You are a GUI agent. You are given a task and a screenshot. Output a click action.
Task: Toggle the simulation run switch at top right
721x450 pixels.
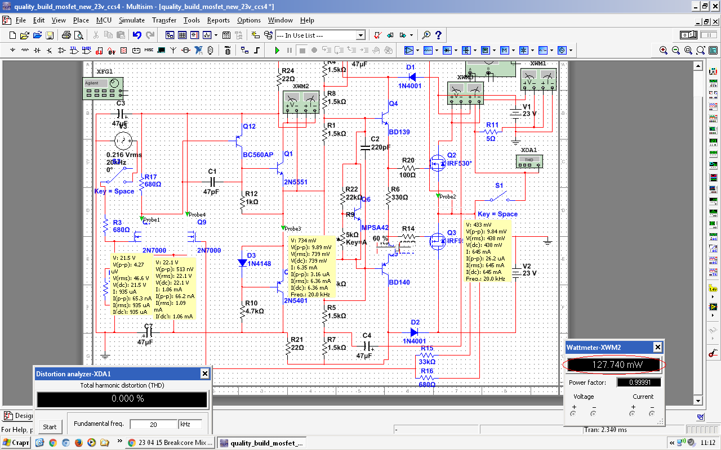688,35
